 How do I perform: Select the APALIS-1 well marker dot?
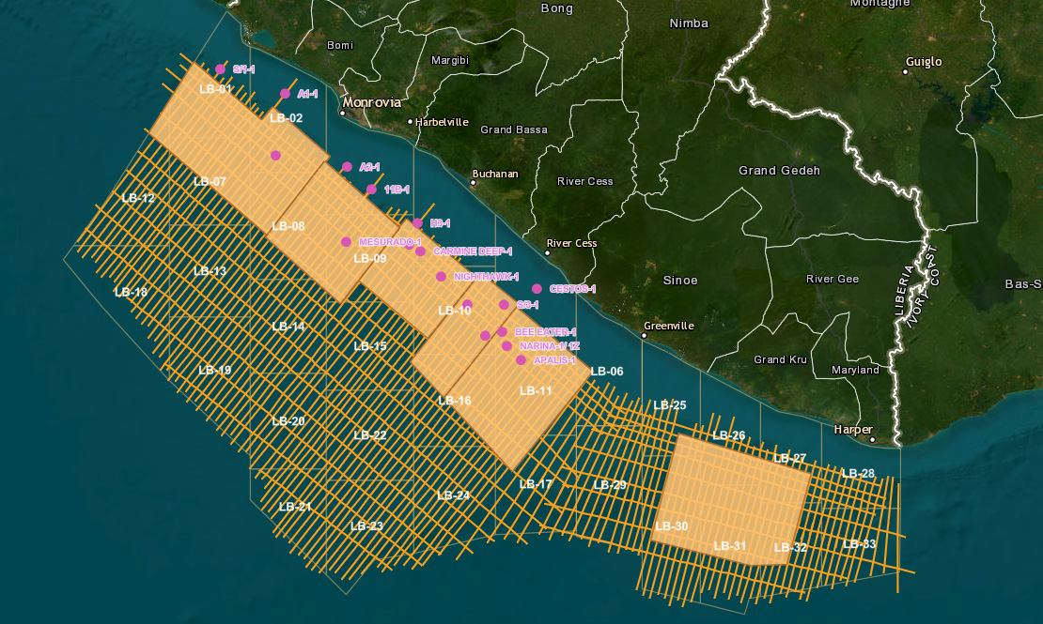point(521,360)
